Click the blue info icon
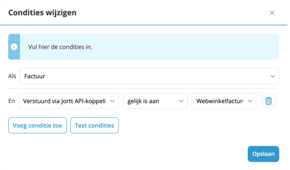This screenshot has height=170, width=290. (14, 47)
